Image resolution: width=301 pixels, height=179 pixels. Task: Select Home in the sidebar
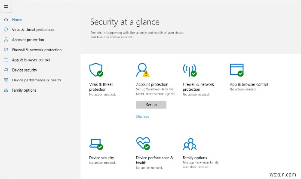(17, 19)
